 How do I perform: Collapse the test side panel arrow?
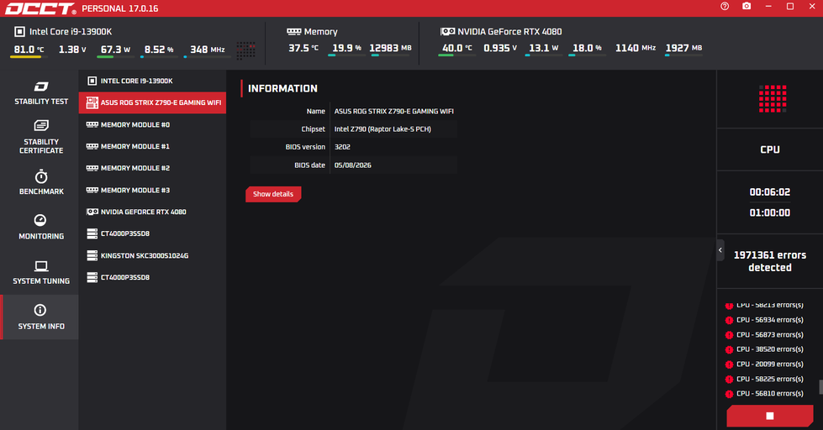pos(720,250)
